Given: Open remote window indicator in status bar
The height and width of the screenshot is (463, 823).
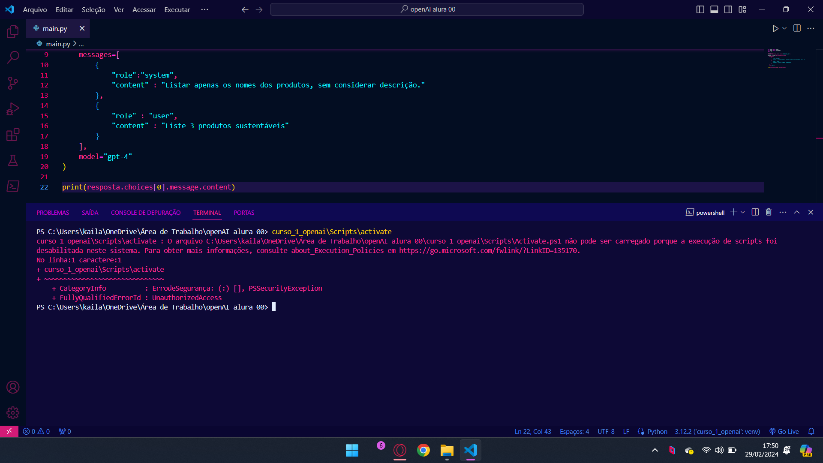Looking at the screenshot, I should (x=9, y=431).
